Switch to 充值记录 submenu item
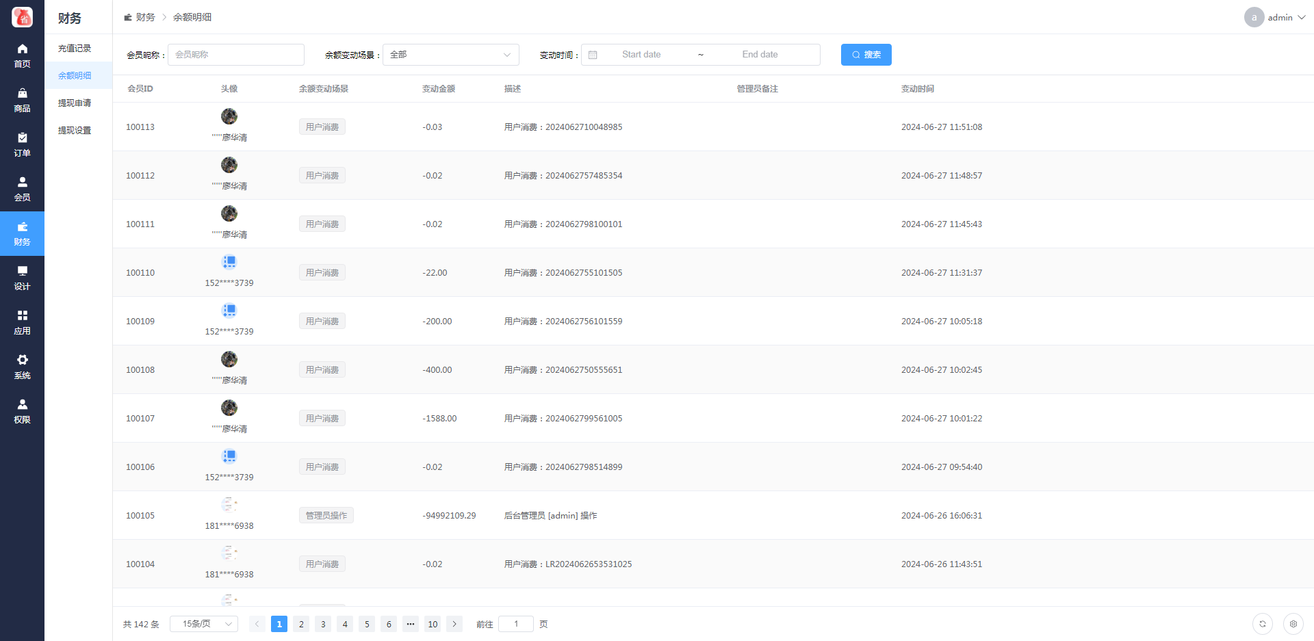Image resolution: width=1314 pixels, height=641 pixels. tap(75, 49)
